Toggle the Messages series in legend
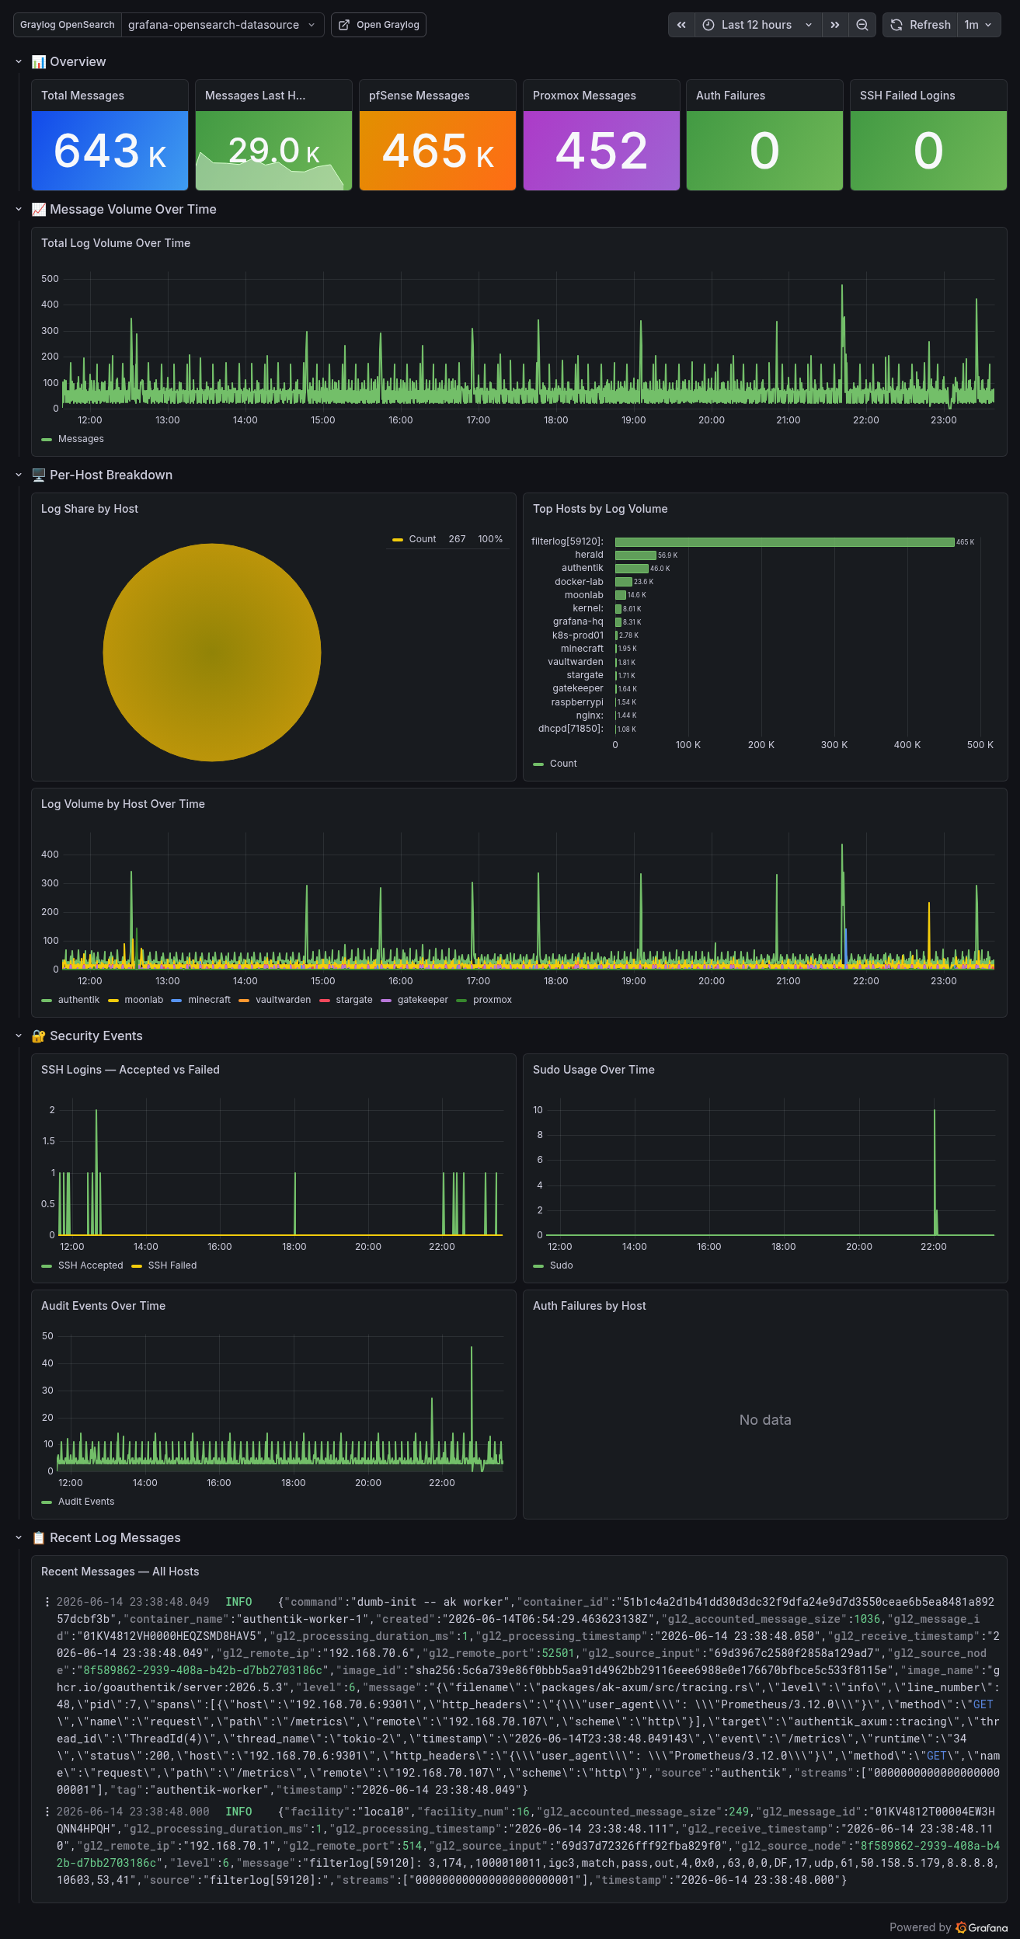Viewport: 1020px width, 1939px height. 81,439
